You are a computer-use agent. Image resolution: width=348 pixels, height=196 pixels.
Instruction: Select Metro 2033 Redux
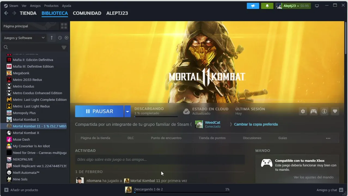coord(28,80)
